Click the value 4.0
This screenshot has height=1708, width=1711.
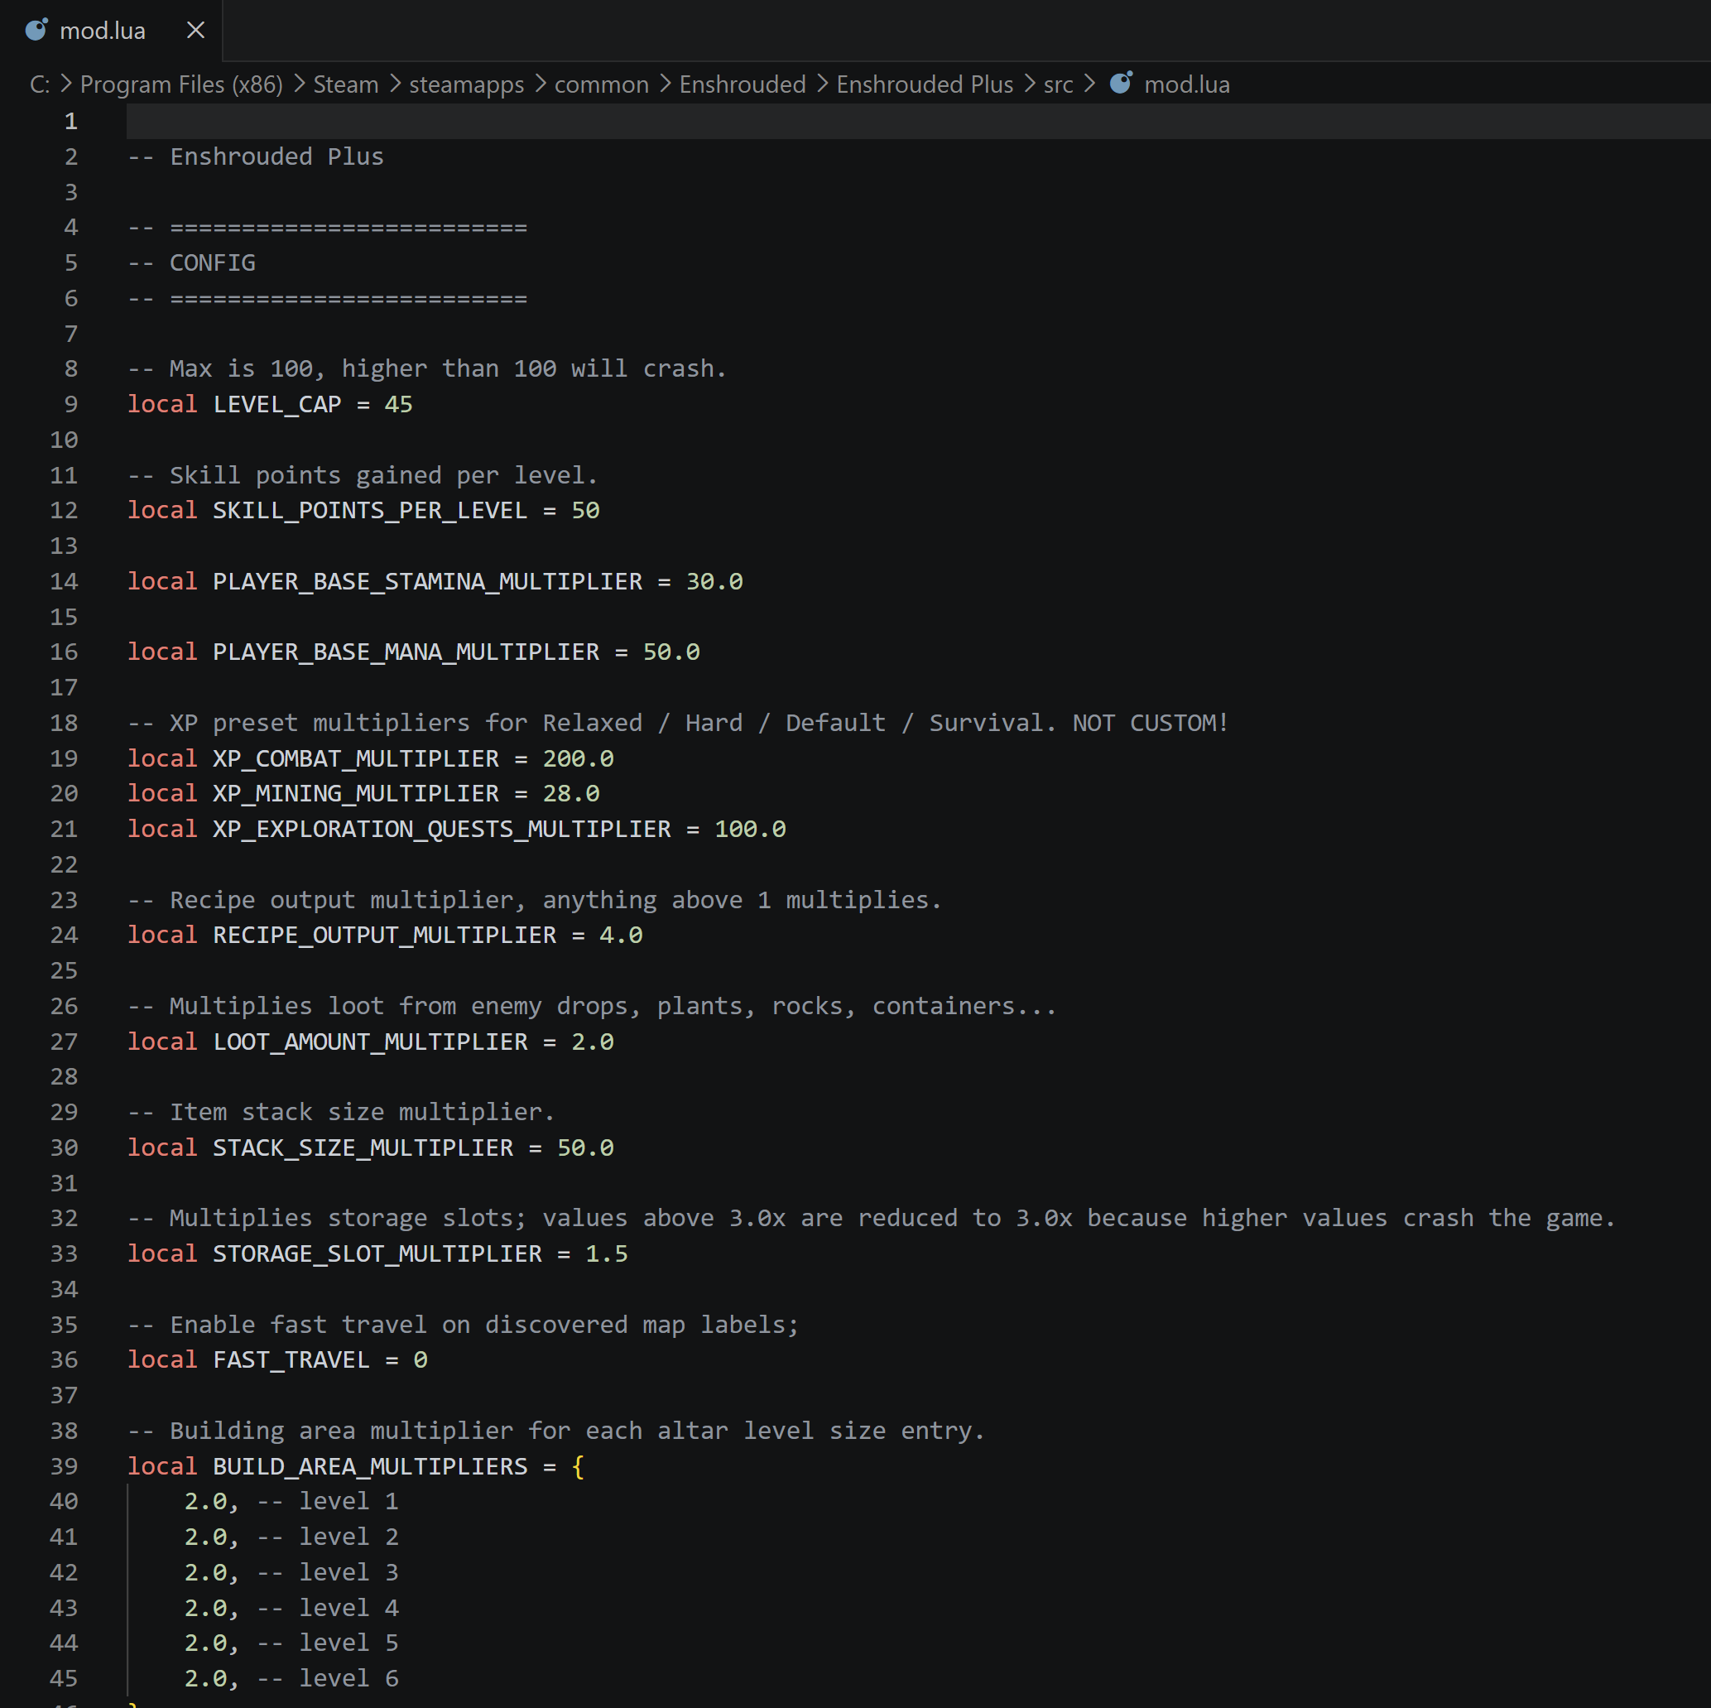621,936
